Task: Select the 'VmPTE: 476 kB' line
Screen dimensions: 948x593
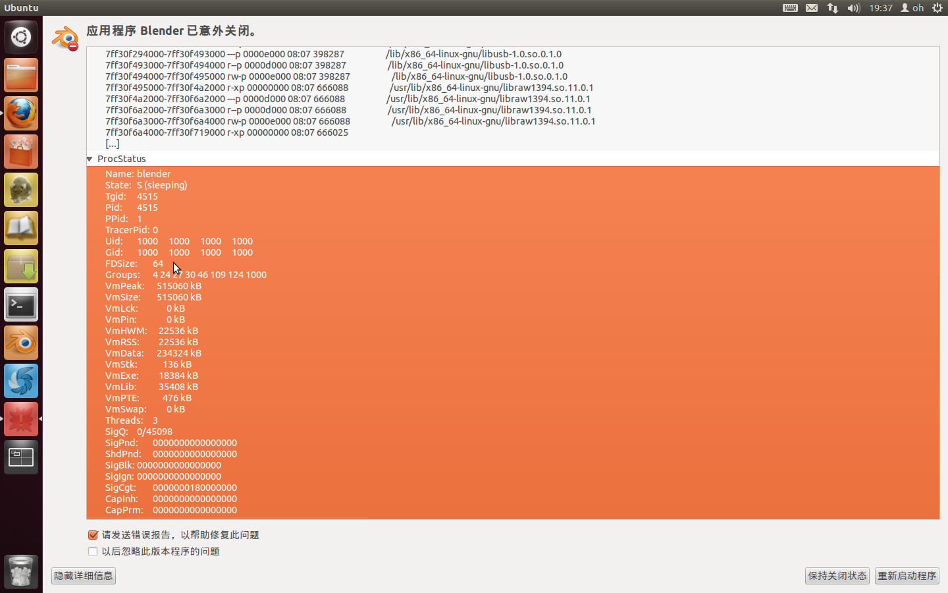Action: coord(148,398)
